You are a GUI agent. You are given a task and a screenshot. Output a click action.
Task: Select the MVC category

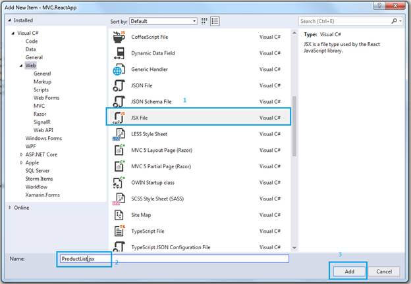[x=39, y=106]
